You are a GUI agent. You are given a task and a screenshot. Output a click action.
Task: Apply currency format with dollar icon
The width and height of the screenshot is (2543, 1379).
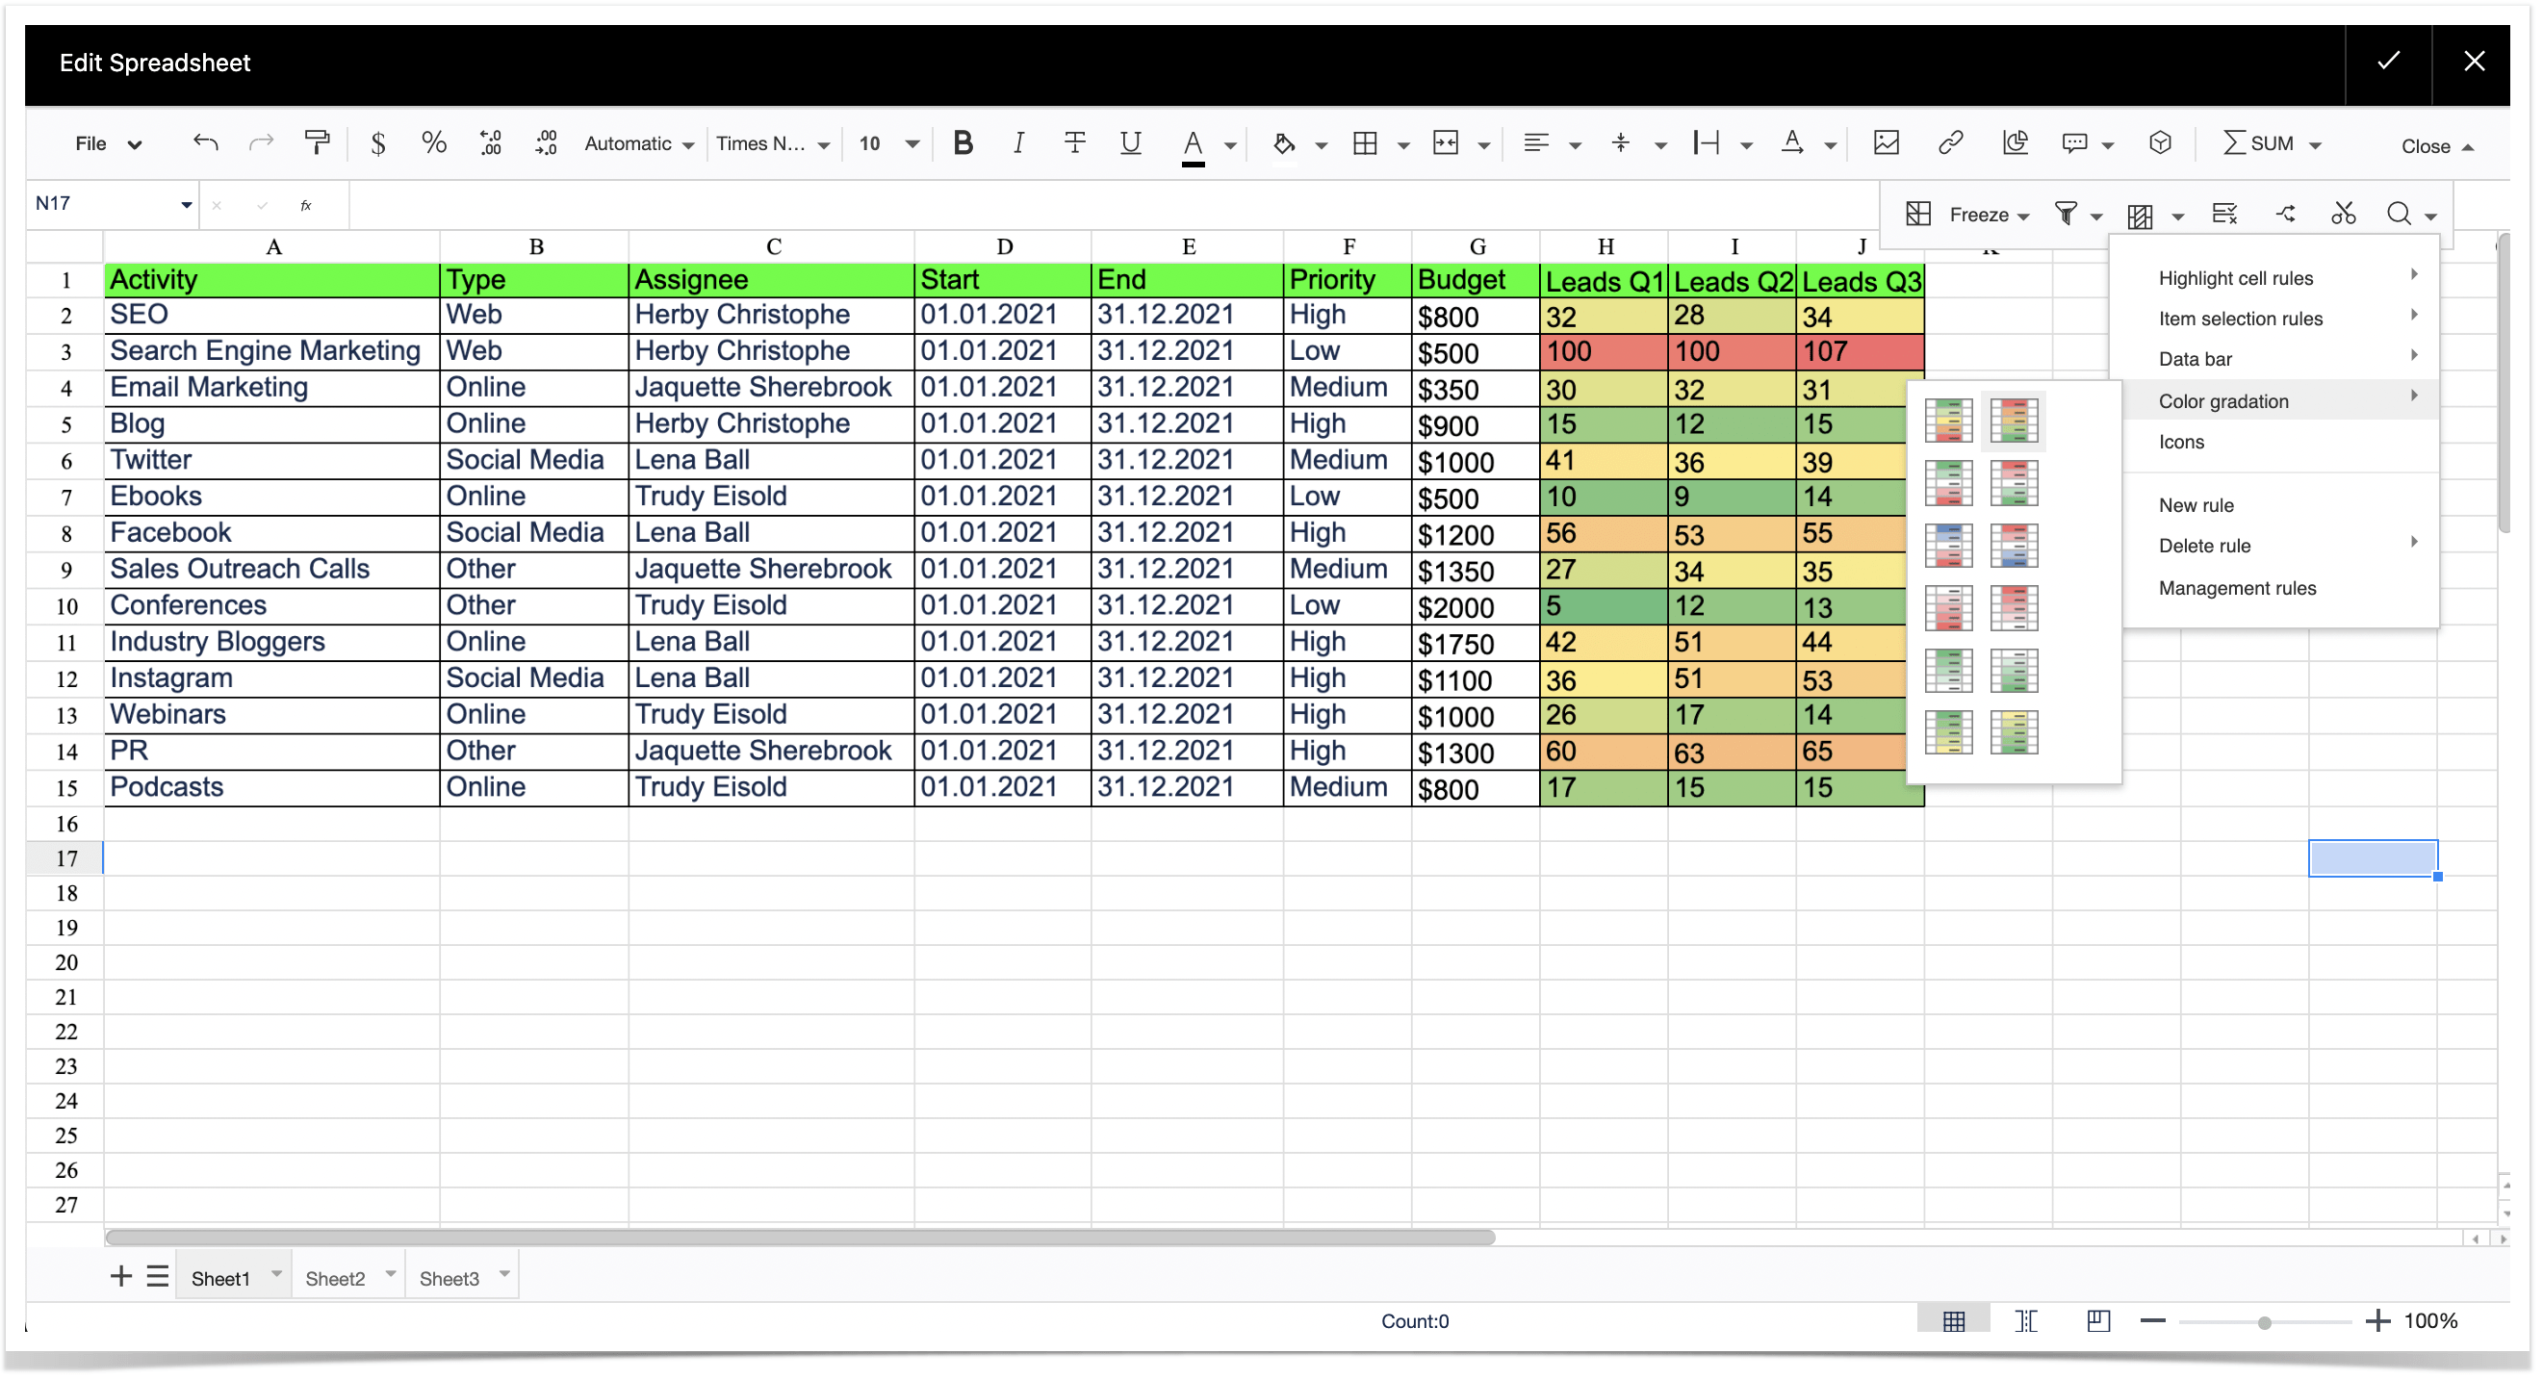point(377,144)
